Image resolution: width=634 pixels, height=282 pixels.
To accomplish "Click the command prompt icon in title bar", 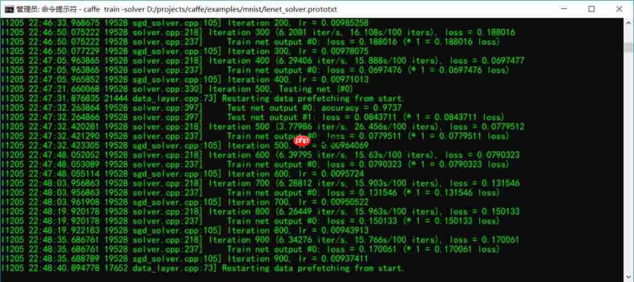I will 9,9.
